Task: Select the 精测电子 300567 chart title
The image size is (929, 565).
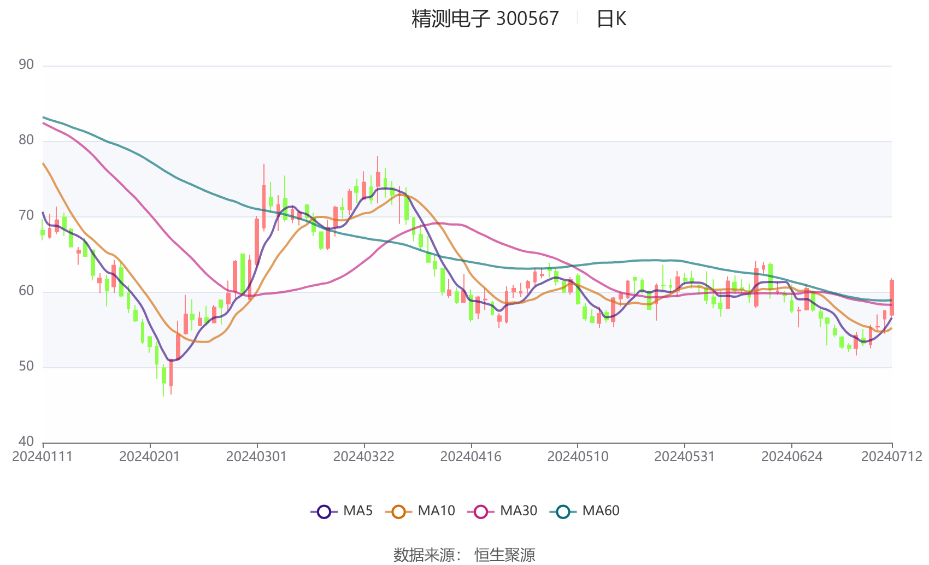Action: pyautogui.click(x=483, y=18)
